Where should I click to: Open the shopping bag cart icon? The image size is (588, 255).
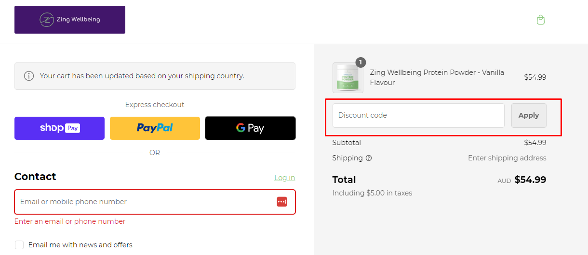click(541, 20)
